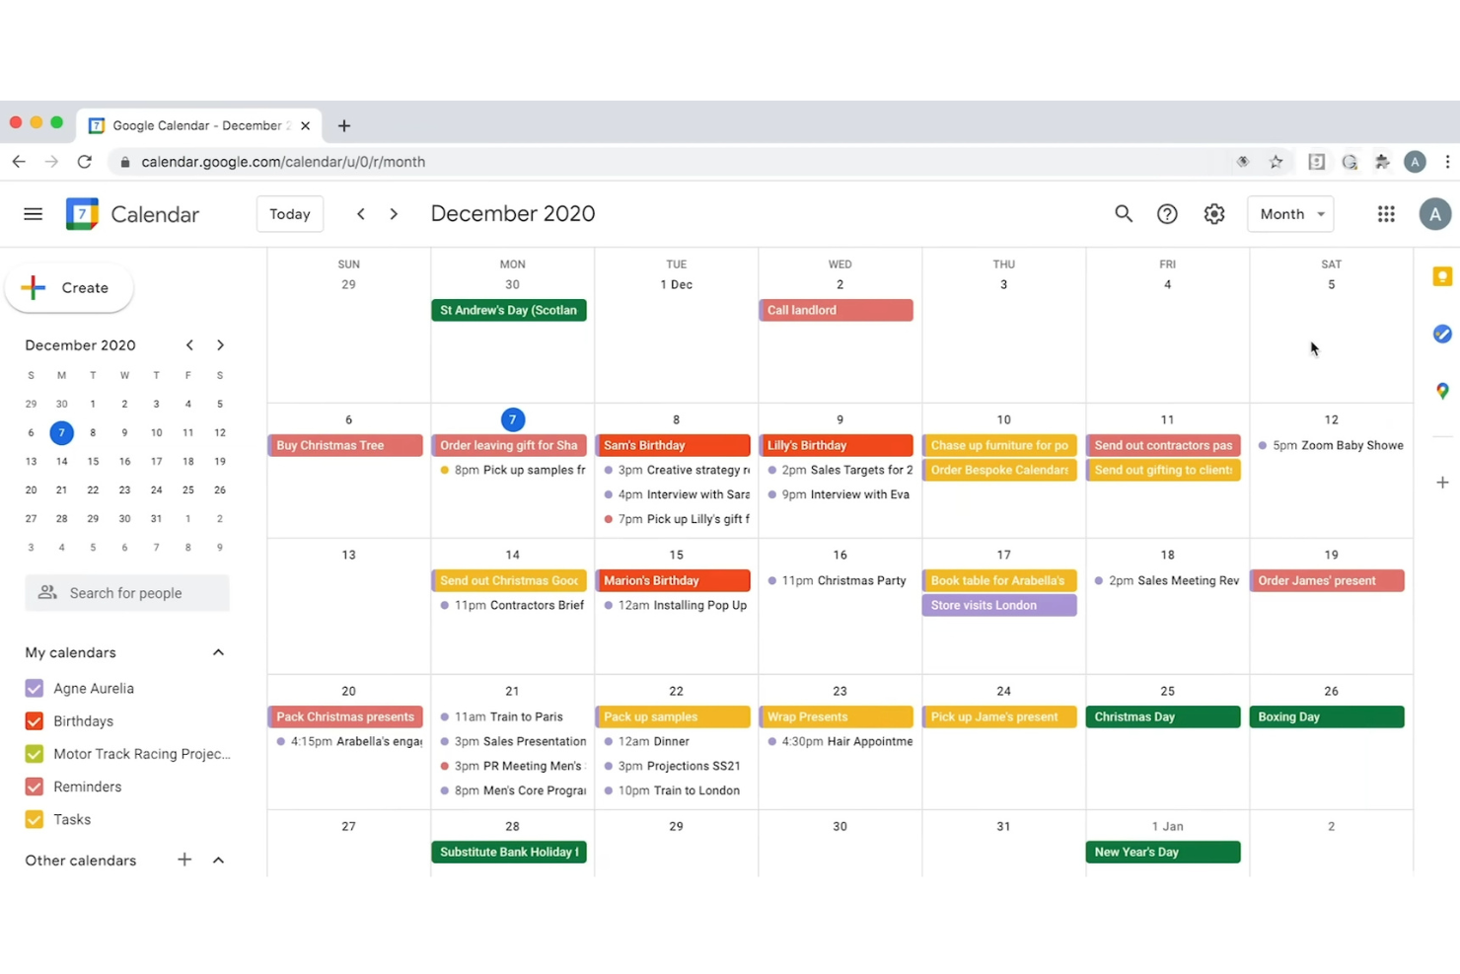Go to previous month in header
The width and height of the screenshot is (1460, 974).
click(361, 214)
